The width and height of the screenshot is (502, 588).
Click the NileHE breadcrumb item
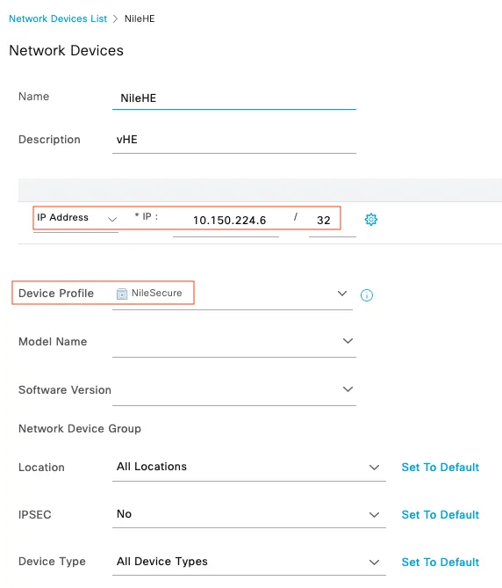140,18
